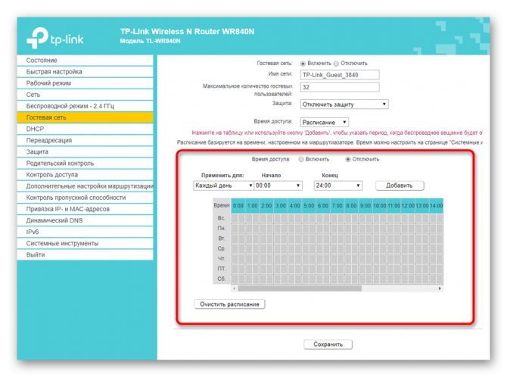The image size is (507, 377).
Task: Click the schedule scrollbar right arrow
Action: pyautogui.click(x=440, y=288)
